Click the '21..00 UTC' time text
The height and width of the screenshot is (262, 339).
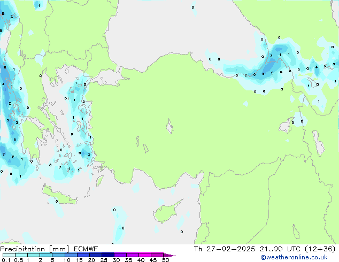coord(280,249)
